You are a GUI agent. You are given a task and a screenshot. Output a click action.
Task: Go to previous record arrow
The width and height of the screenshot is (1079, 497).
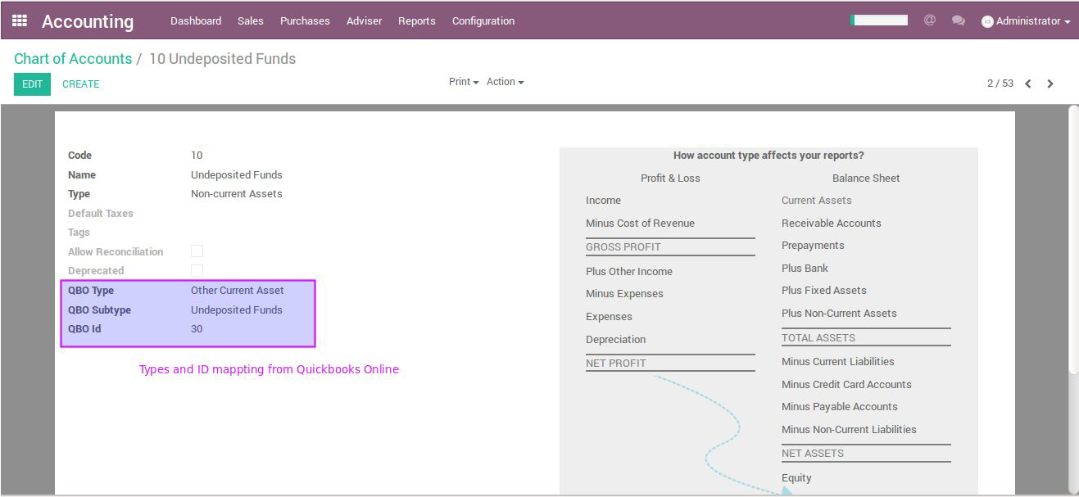(x=1028, y=84)
